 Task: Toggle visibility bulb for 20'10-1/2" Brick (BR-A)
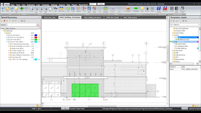(x=39, y=37)
